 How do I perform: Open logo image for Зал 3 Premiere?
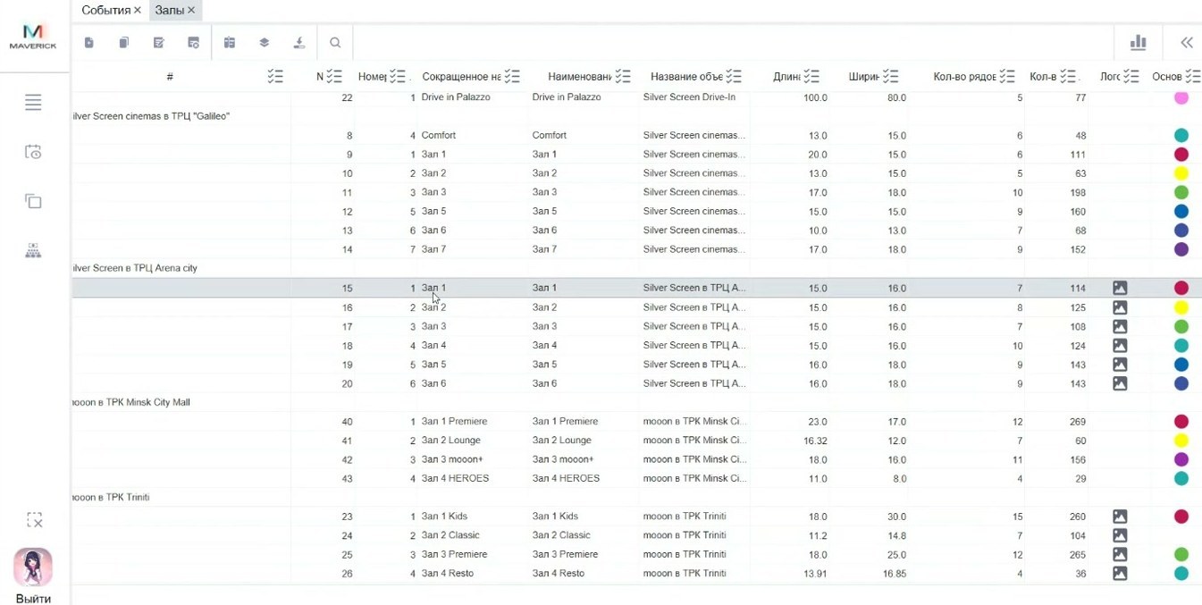1120,554
